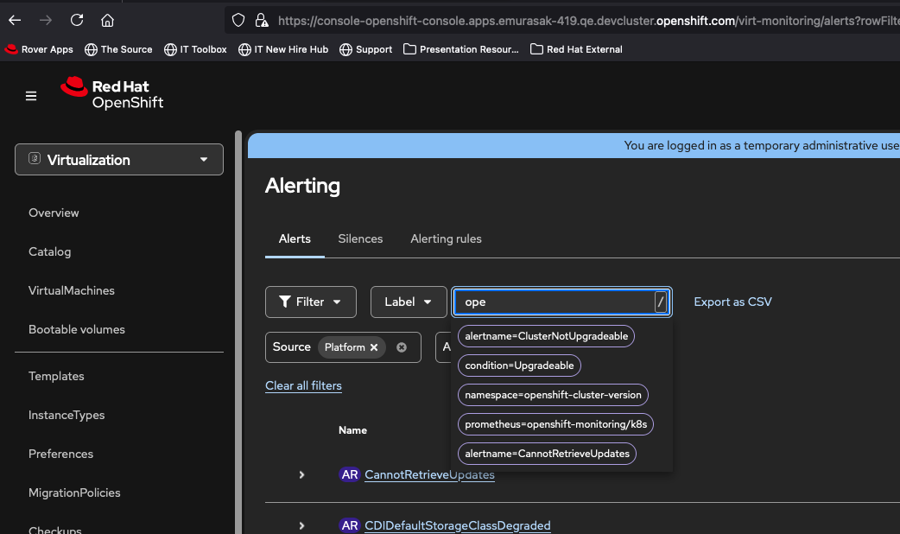900x534 pixels.
Task: Select alertname=ClusterNotUpgradeable suggestion
Action: click(546, 336)
